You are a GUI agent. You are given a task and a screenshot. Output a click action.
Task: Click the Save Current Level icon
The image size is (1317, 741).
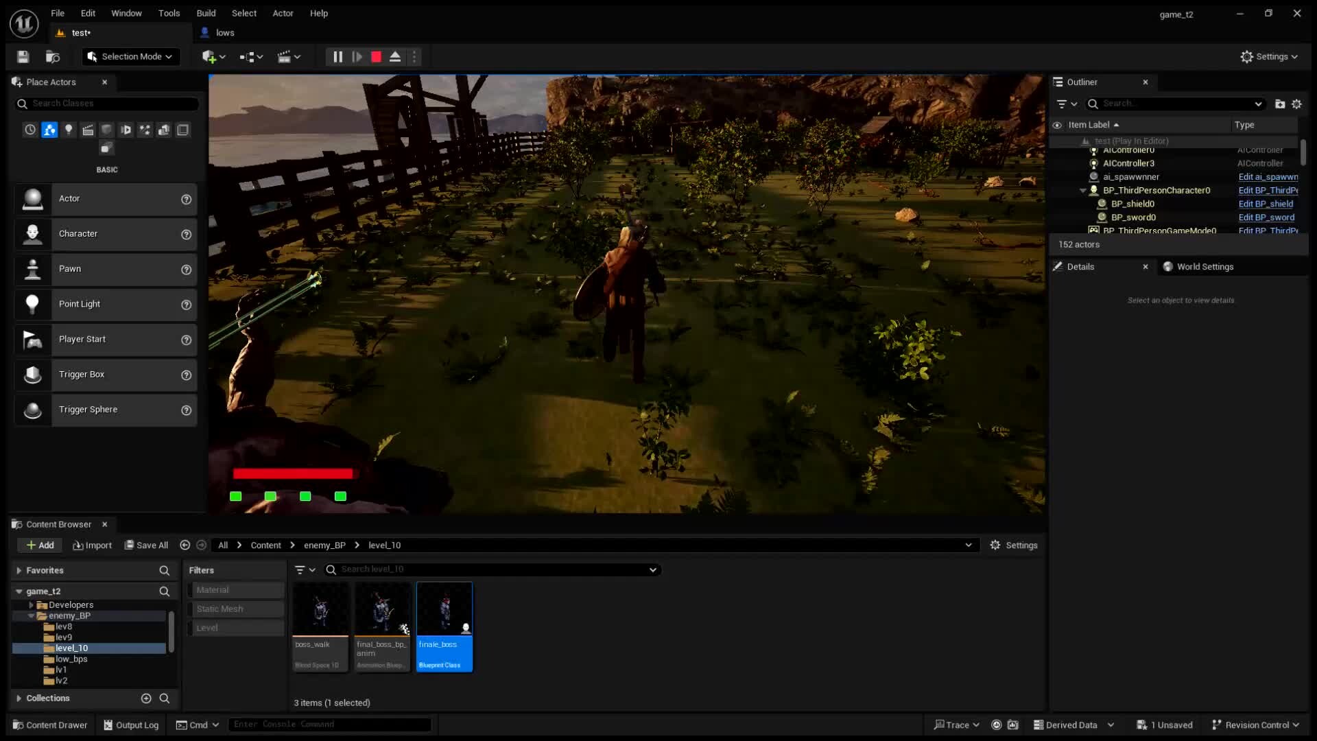pyautogui.click(x=23, y=56)
